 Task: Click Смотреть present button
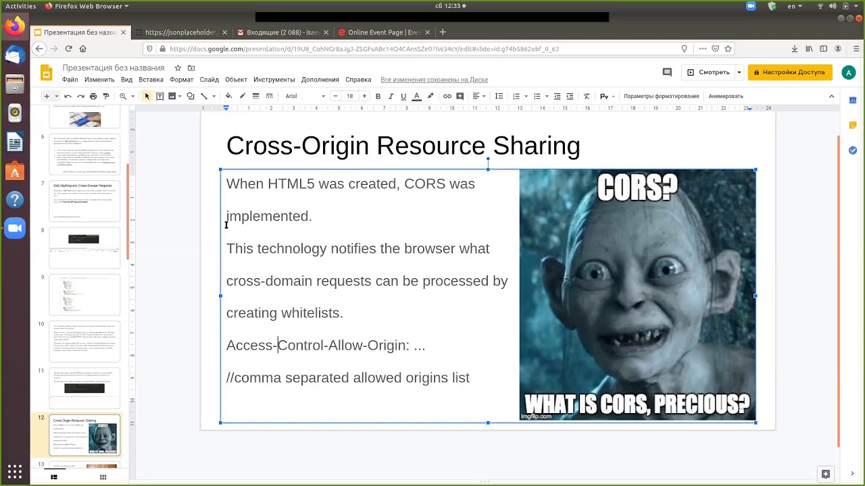click(x=708, y=72)
